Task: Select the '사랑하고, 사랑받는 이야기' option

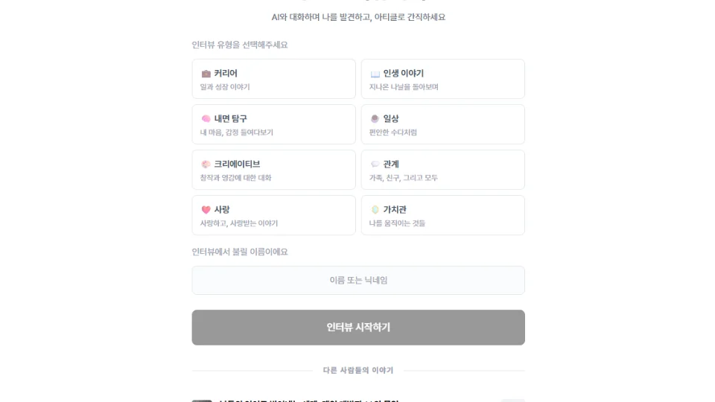Action: tap(273, 216)
